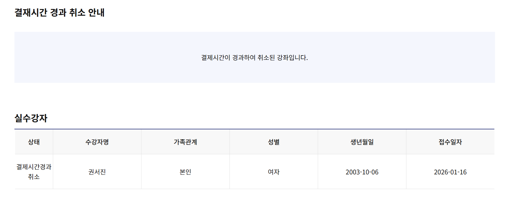The width and height of the screenshot is (513, 199).
Task: Select the birth date 2003-10-06
Action: pos(362,172)
